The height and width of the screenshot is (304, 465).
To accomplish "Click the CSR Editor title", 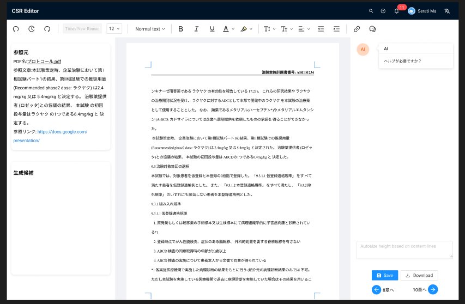I will (x=26, y=11).
